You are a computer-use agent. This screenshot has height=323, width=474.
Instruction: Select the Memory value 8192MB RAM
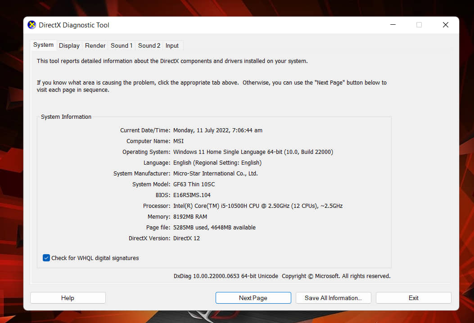pos(190,217)
